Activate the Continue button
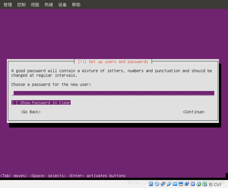 (x=194, y=112)
